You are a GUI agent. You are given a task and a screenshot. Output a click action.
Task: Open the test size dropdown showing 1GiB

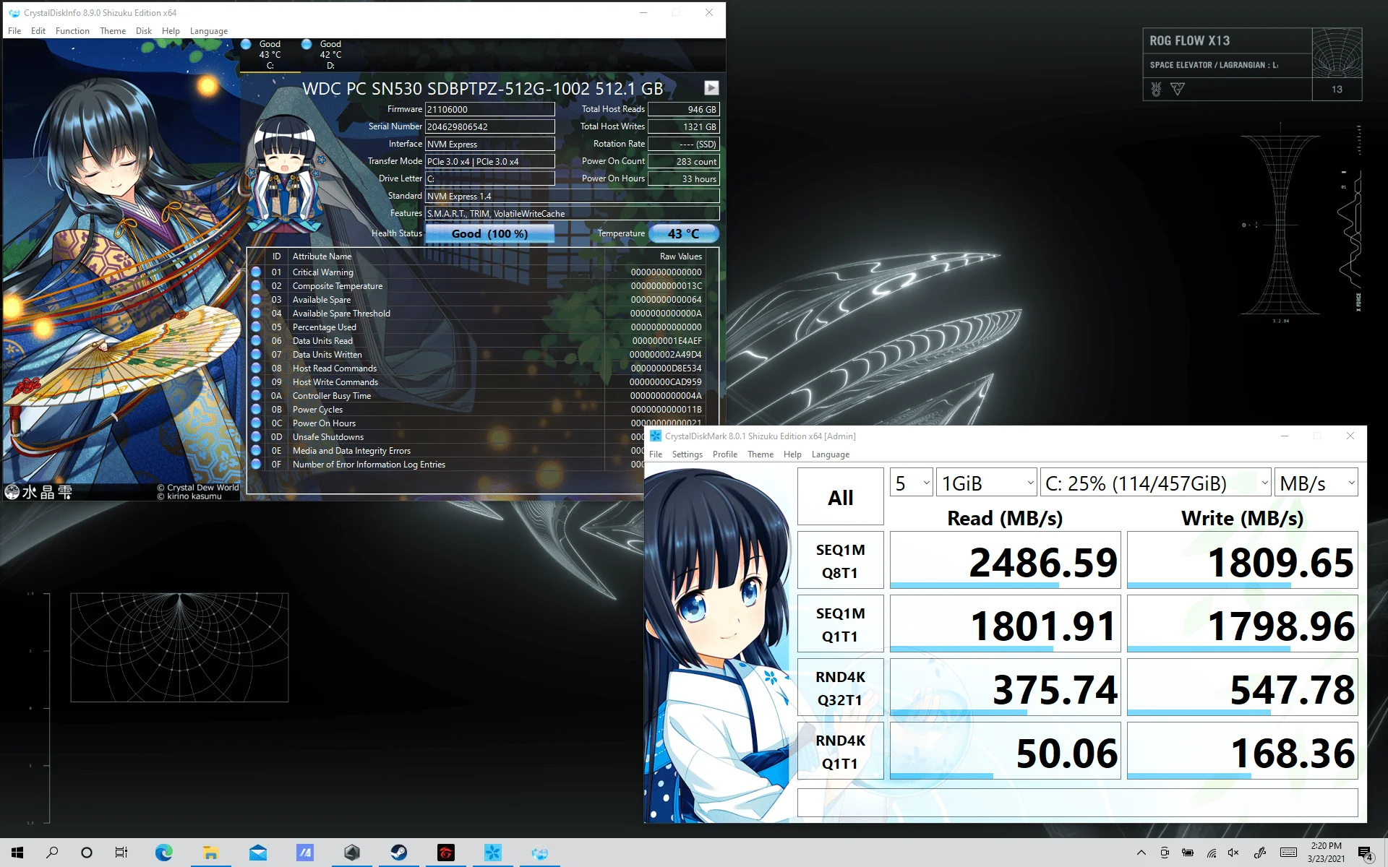[x=987, y=483]
